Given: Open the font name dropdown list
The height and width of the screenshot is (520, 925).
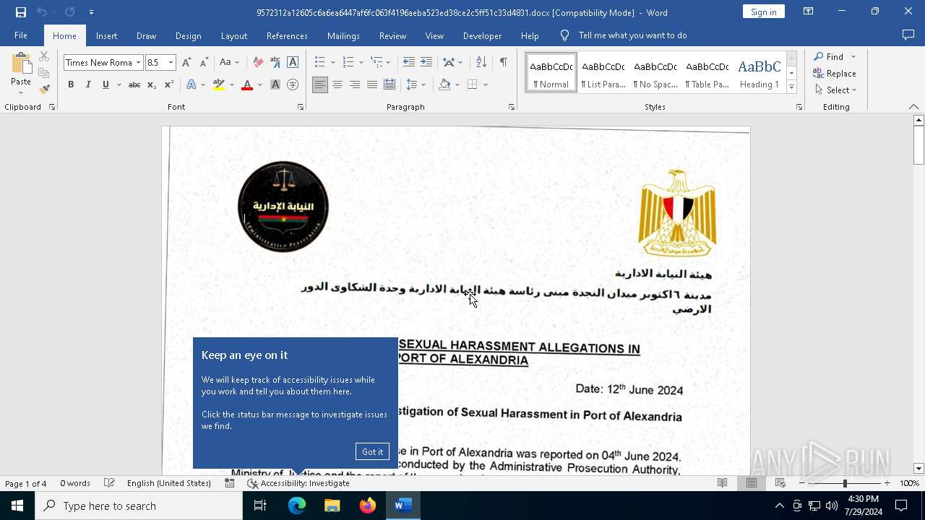Looking at the screenshot, I should pos(138,63).
